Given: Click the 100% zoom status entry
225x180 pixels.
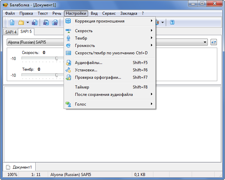Looking at the screenshot, I should (12, 175).
